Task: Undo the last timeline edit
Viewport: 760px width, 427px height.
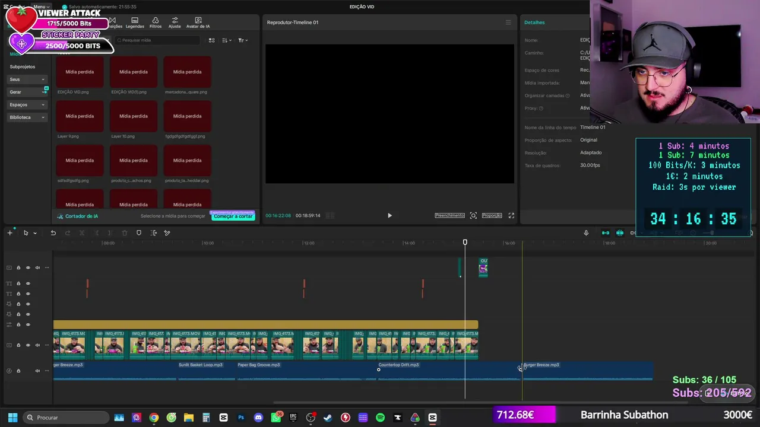Action: click(53, 233)
